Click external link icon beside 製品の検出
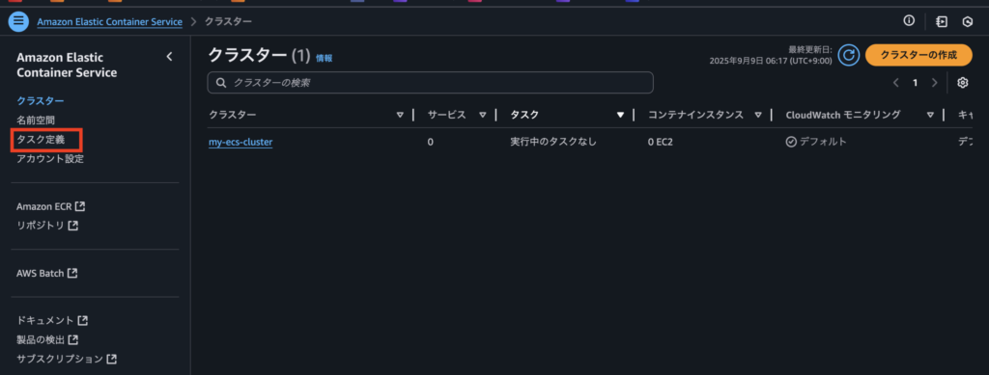 tap(73, 339)
